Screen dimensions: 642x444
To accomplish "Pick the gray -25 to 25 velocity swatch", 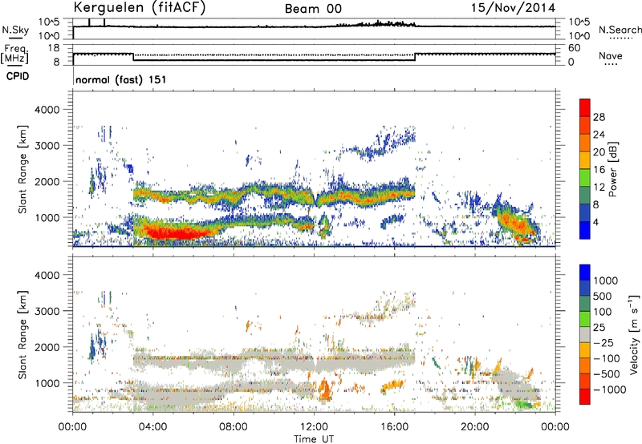I will (585, 334).
